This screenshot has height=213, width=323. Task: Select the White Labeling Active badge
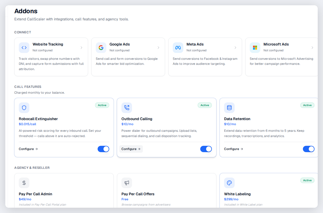point(307,180)
